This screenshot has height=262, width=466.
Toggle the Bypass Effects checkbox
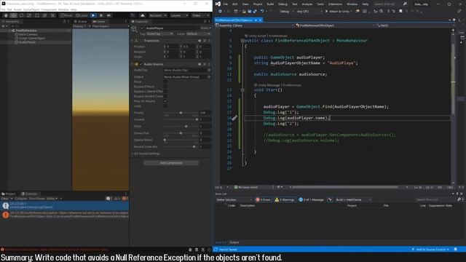[165, 87]
